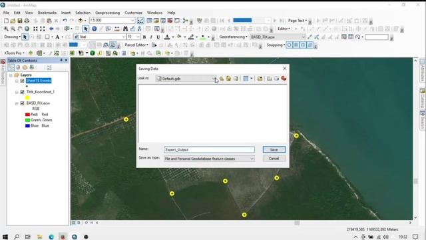
Task: Click the Open document folder icon
Action: pyautogui.click(x=13, y=21)
